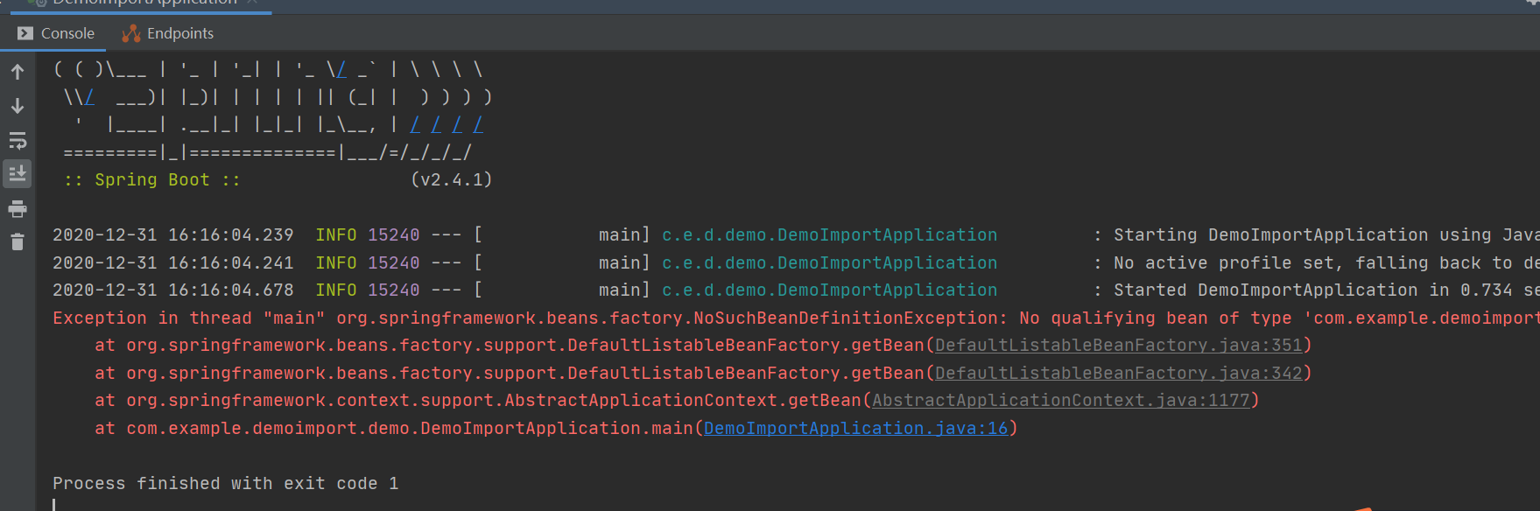Click 'Starting DemoImportApplication using' message

point(1303,235)
